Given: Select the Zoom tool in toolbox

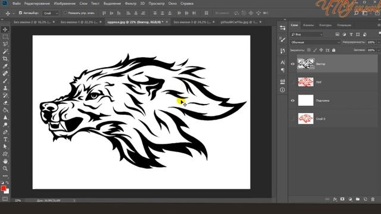Looking at the screenshot, I should click(x=5, y=169).
